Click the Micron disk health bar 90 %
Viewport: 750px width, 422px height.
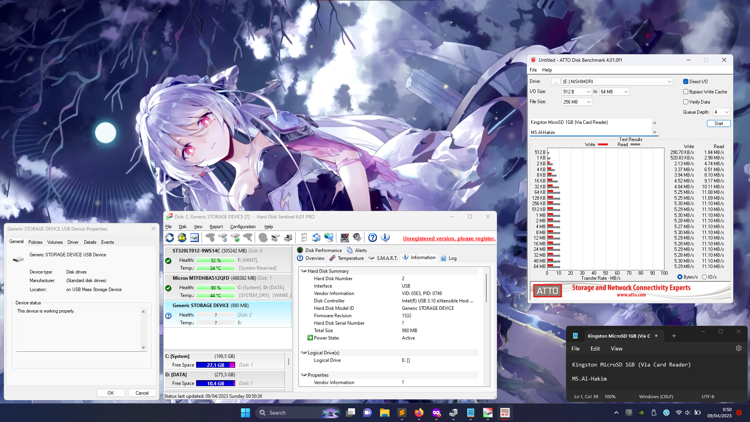point(216,288)
